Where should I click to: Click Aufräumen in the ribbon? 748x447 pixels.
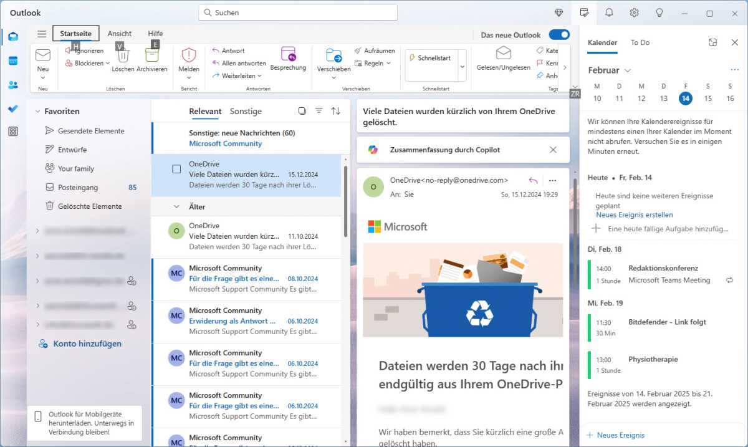375,50
